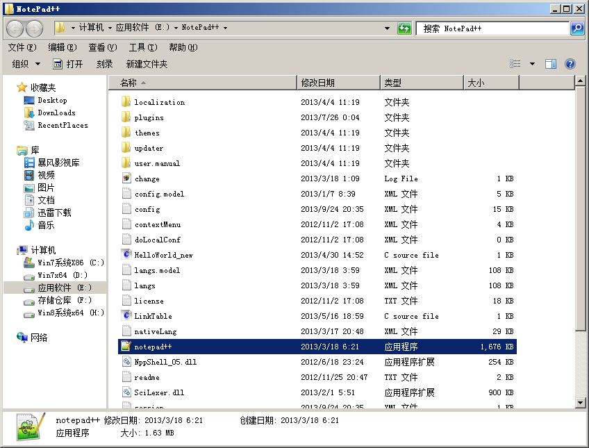Select the change log file icon
Image resolution: width=589 pixels, height=448 pixels.
tap(126, 179)
